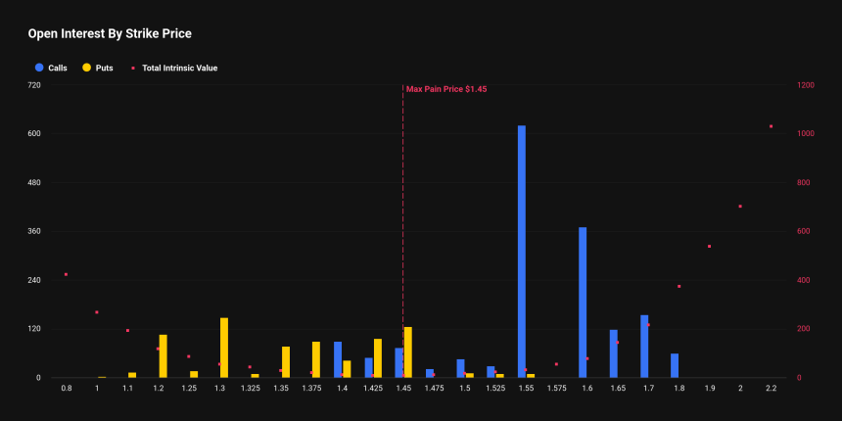This screenshot has height=421, width=842.
Task: Select the intrinsic value dot at strike 0.8
Action: click(66, 274)
